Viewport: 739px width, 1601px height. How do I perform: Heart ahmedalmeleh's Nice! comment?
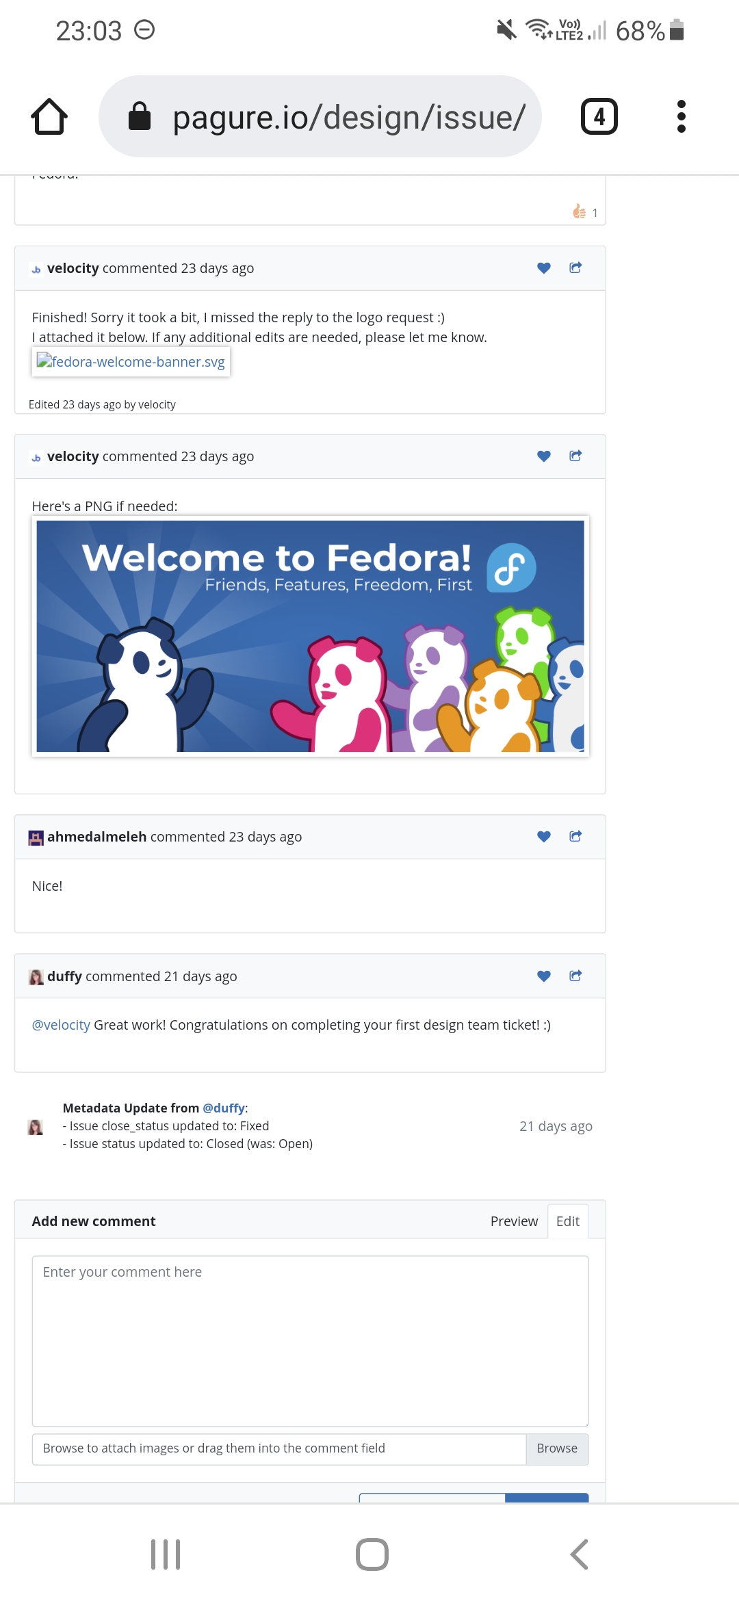click(x=544, y=837)
